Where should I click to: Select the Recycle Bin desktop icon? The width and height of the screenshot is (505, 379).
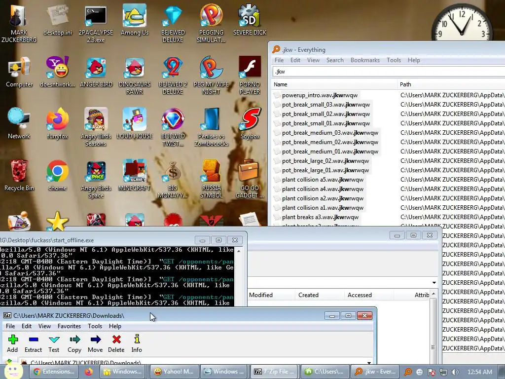19,176
